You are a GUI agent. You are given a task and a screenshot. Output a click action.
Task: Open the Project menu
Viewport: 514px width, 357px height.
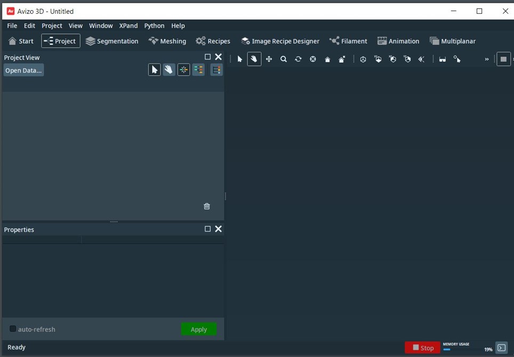coord(52,26)
